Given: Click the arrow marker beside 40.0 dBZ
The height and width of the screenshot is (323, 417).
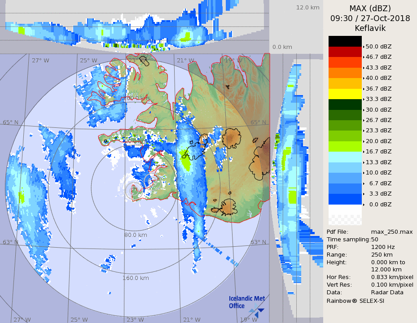Looking at the screenshot, I should 364,78.
